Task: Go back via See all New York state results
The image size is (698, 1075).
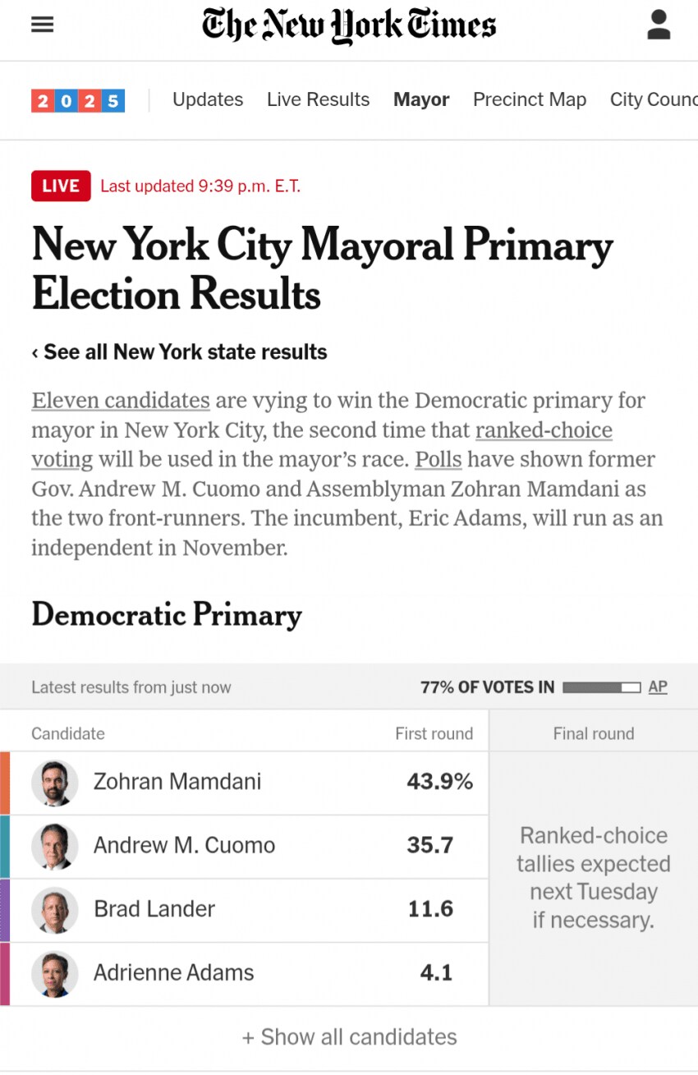Action: (179, 352)
